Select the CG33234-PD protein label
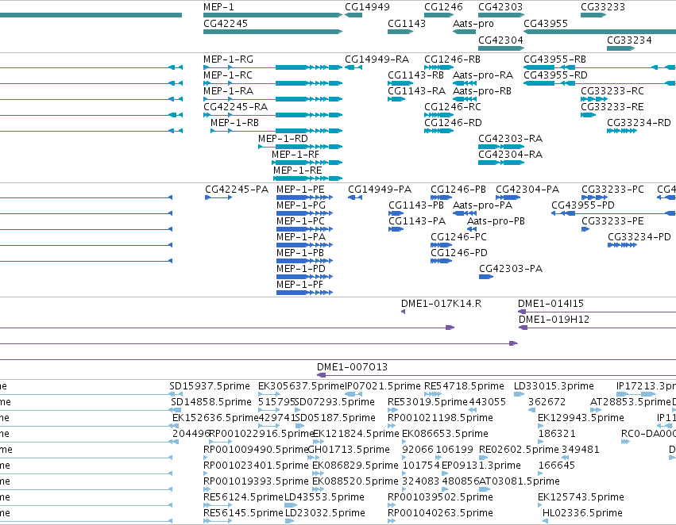The height and width of the screenshot is (525, 676). pos(639,237)
